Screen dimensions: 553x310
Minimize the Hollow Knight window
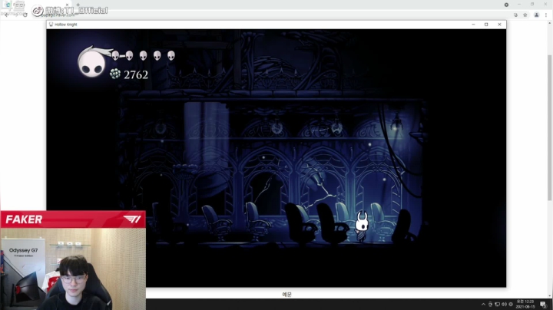click(x=473, y=25)
